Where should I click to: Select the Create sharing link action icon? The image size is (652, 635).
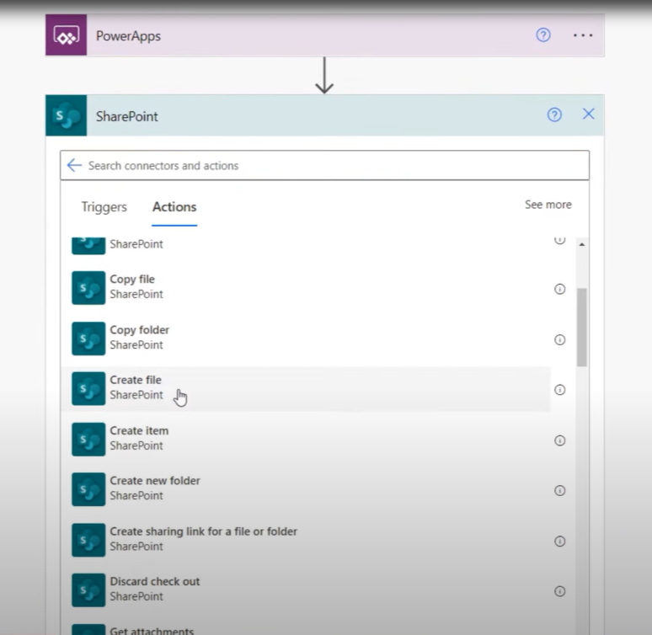click(88, 540)
